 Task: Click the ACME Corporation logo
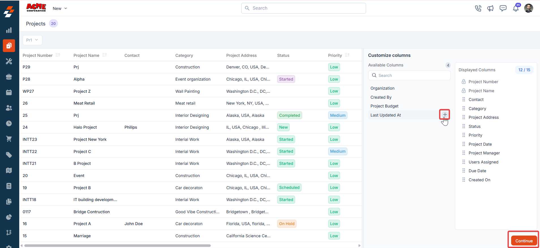tap(36, 8)
